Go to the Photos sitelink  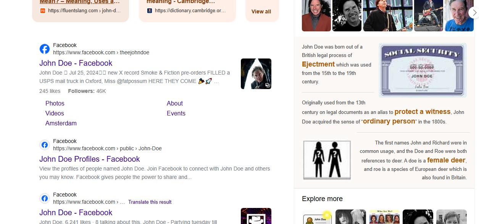(x=55, y=103)
